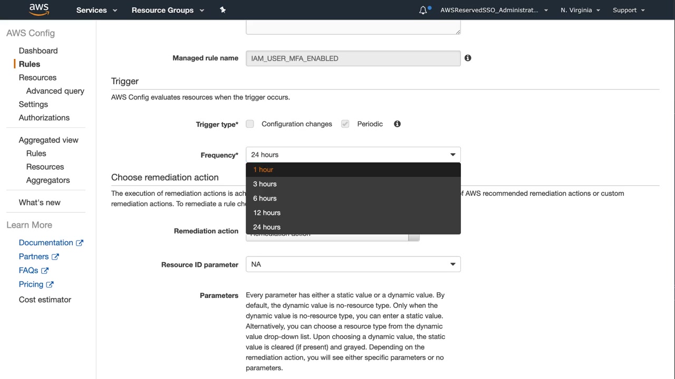Click external link icon next to Partners
The width and height of the screenshot is (675, 379).
click(55, 257)
